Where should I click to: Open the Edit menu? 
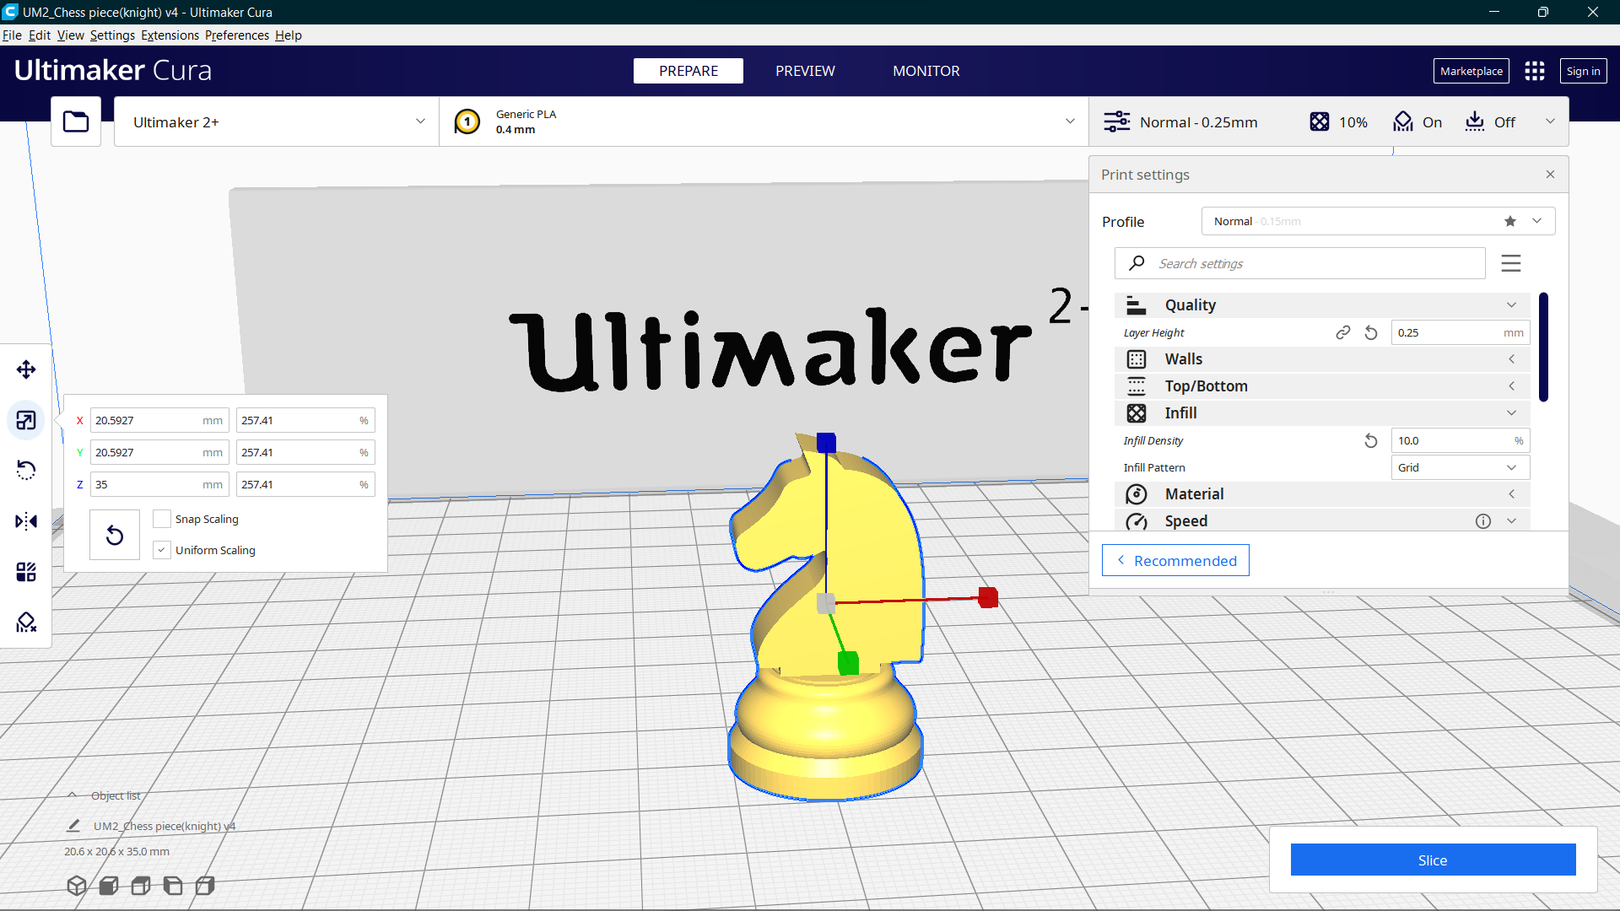pyautogui.click(x=40, y=35)
